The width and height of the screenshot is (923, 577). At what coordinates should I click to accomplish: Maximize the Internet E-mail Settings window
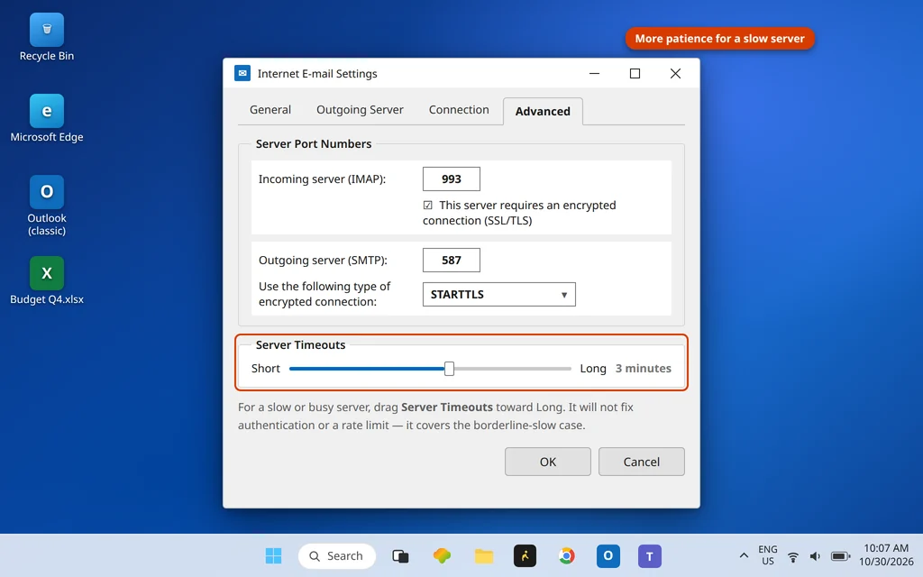(x=635, y=73)
